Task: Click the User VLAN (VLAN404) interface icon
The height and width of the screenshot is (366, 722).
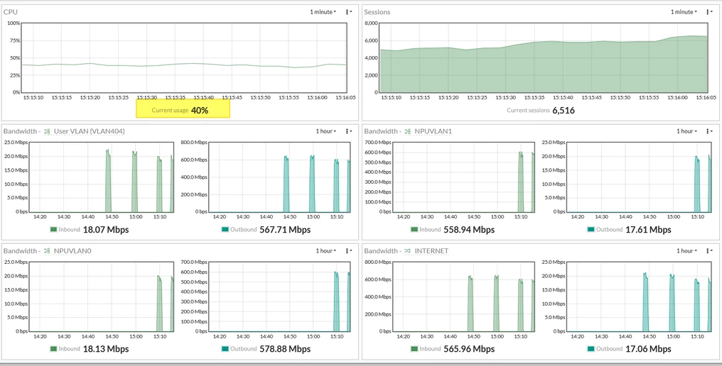Action: tap(47, 131)
